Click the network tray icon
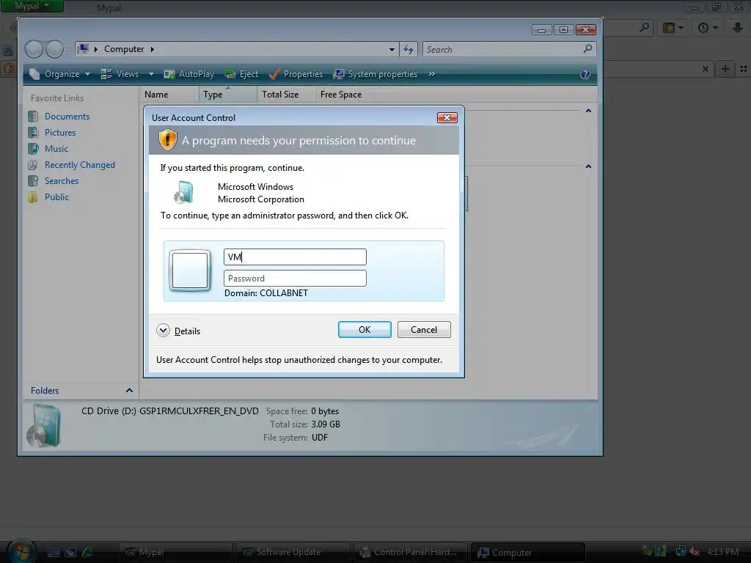The height and width of the screenshot is (563, 751). [681, 551]
